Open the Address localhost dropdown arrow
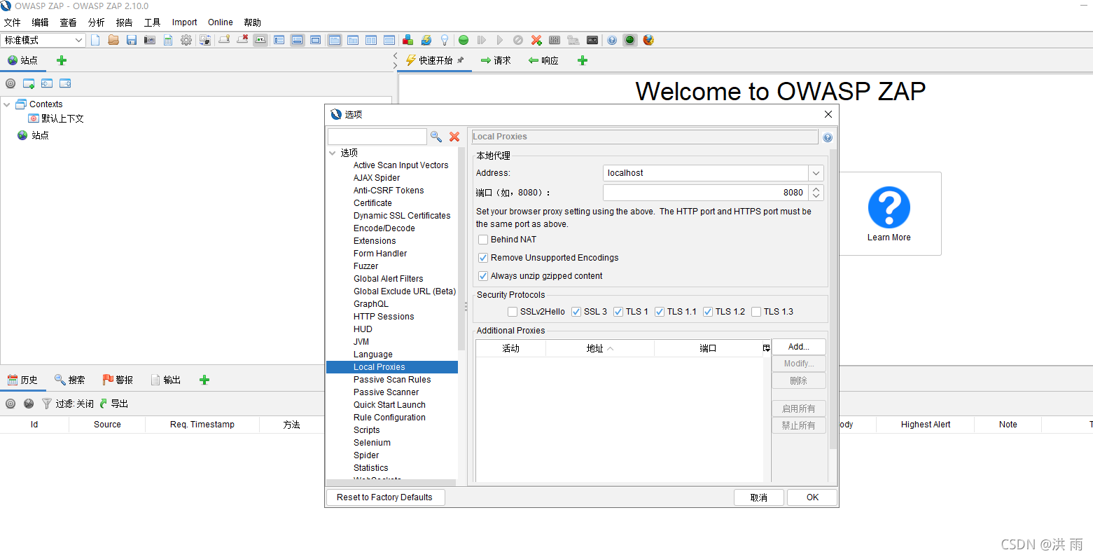Image resolution: width=1093 pixels, height=557 pixels. (816, 173)
